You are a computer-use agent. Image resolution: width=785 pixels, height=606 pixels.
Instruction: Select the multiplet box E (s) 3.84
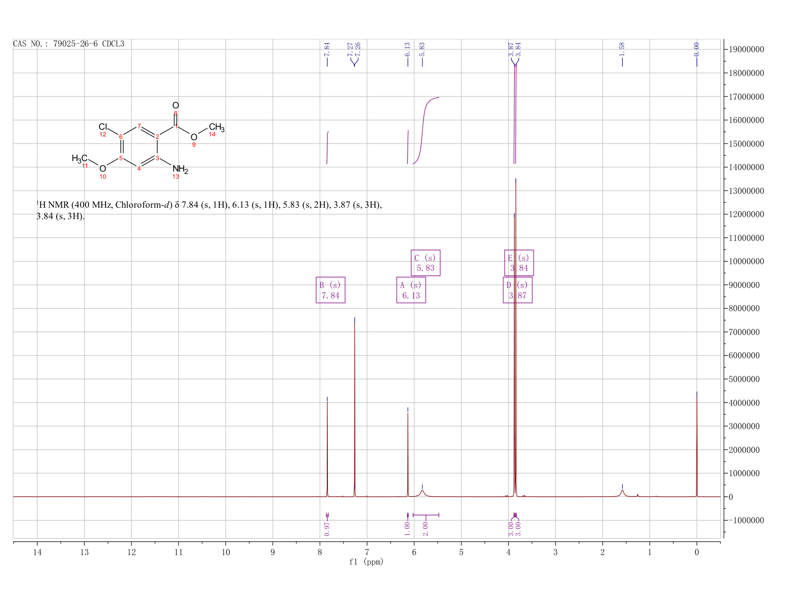click(x=519, y=263)
